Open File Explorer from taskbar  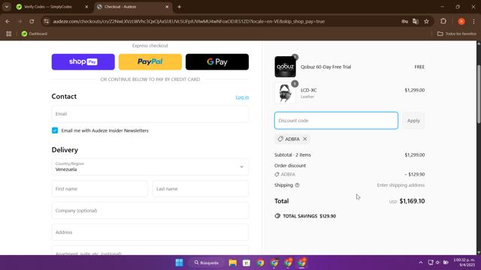(232, 262)
